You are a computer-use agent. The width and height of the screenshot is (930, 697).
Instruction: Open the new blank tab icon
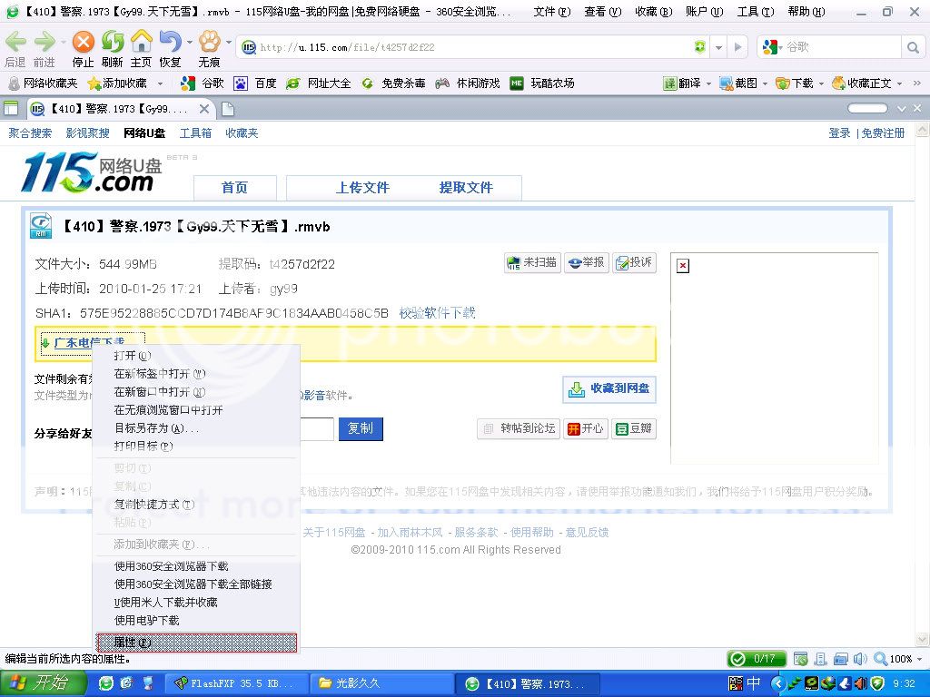pyautogui.click(x=228, y=109)
